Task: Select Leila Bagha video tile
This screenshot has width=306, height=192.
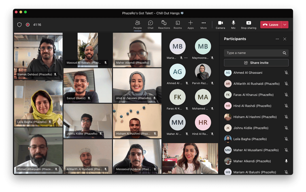Action: coord(39,103)
